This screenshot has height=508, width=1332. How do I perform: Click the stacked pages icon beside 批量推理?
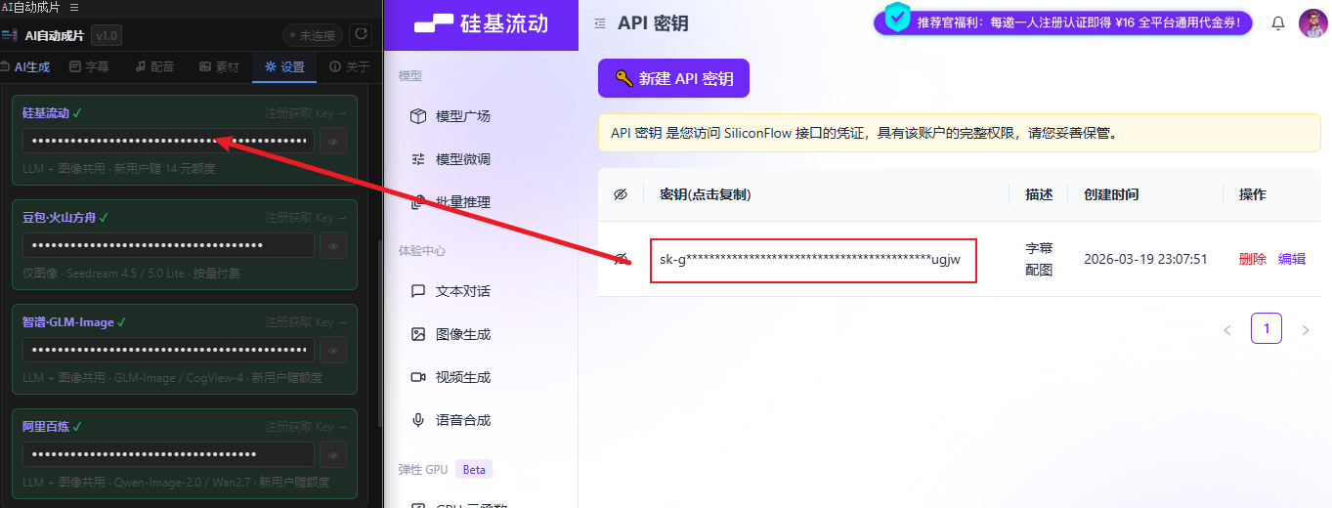[x=418, y=202]
